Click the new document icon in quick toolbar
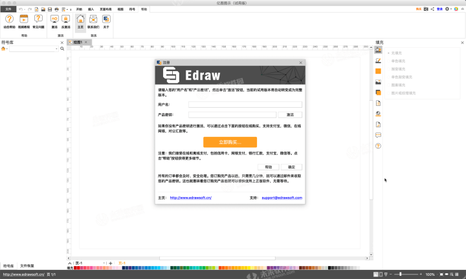The height and width of the screenshot is (279, 466). 36,9
